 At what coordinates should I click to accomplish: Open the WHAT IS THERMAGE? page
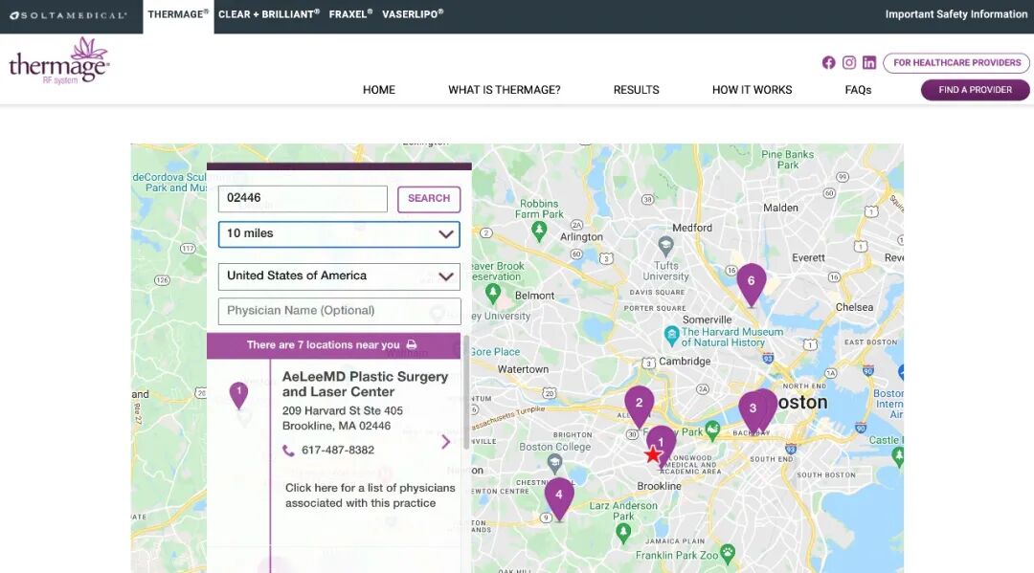coord(505,90)
